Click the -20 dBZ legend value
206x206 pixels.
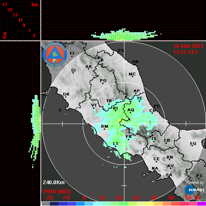point(49,198)
